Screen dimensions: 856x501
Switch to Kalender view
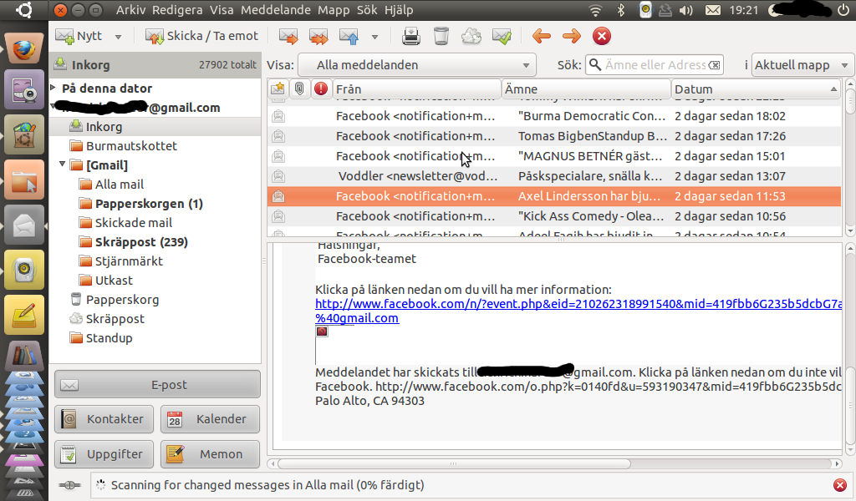pyautogui.click(x=210, y=419)
